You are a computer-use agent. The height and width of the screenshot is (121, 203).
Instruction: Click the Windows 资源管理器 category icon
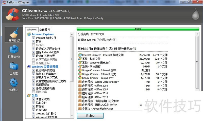pos(29,67)
